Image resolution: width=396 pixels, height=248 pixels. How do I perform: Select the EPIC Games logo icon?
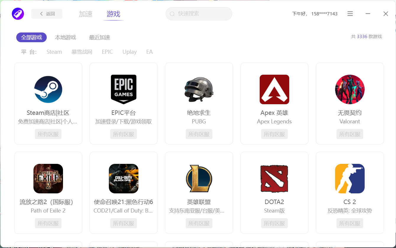click(124, 89)
